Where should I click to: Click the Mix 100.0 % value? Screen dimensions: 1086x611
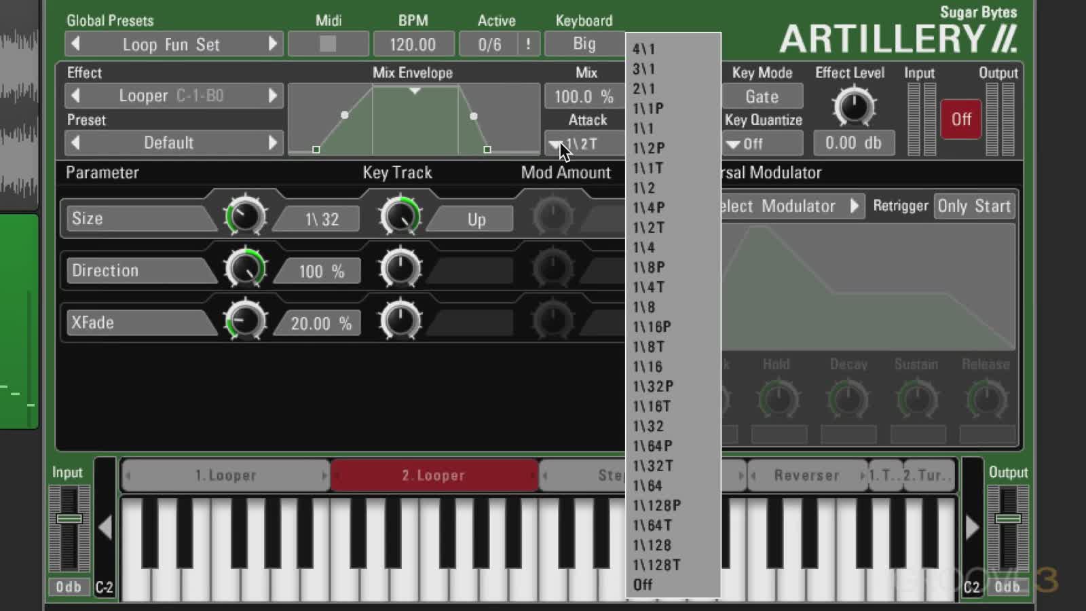tap(584, 96)
